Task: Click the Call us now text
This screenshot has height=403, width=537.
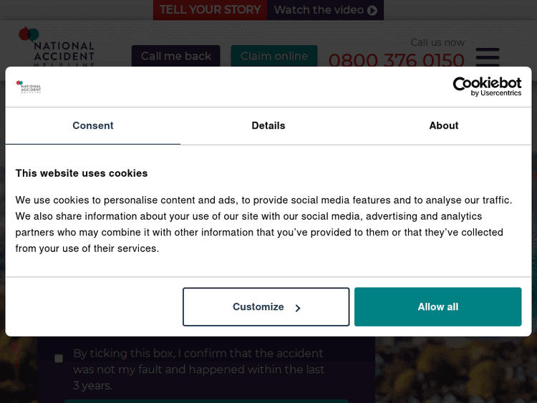Action: (x=437, y=42)
